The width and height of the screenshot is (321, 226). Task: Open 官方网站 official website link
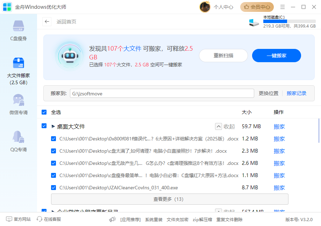coord(22,219)
